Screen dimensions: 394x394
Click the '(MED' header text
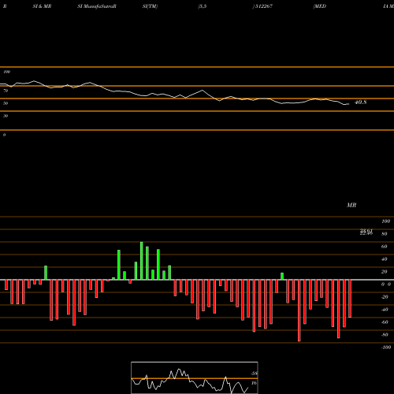click(x=320, y=6)
